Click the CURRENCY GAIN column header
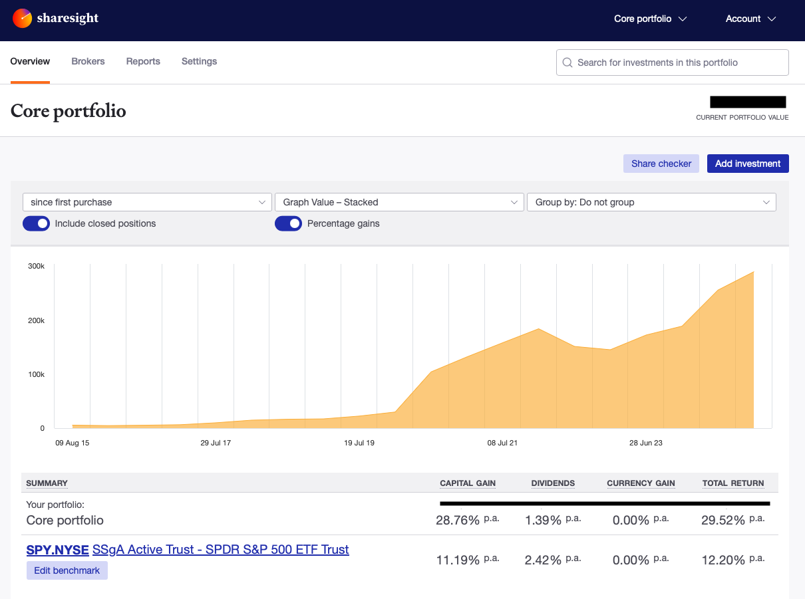 coord(641,483)
